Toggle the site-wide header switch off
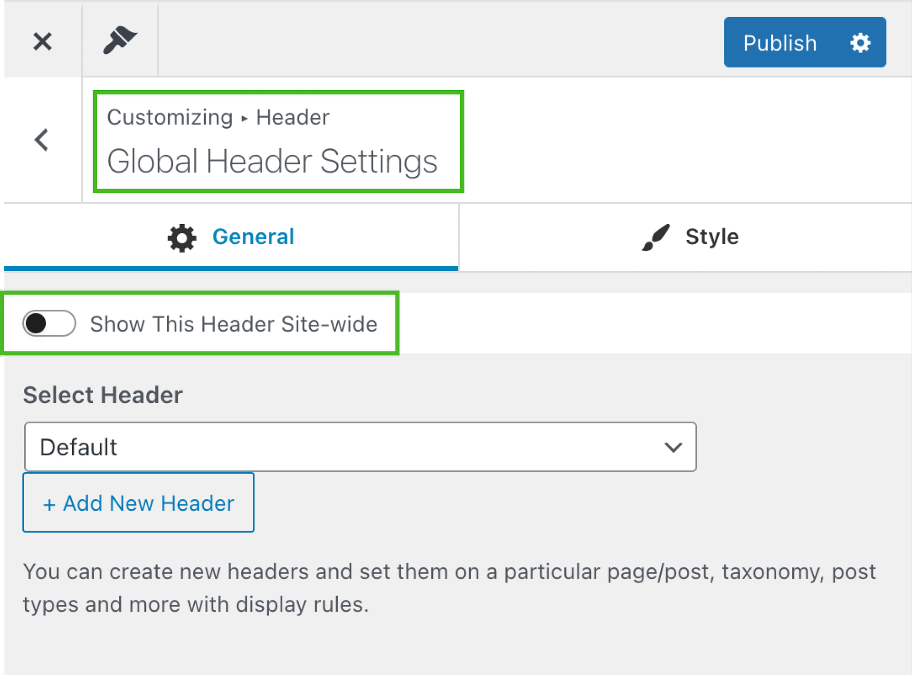Viewport: 912px width, 675px height. click(48, 323)
